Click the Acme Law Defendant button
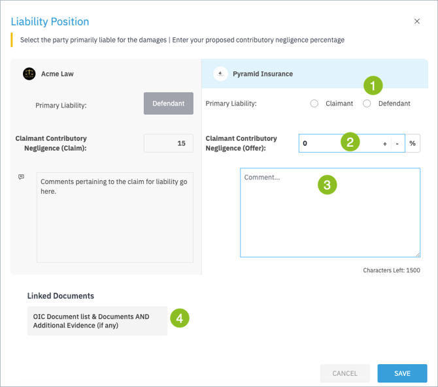The width and height of the screenshot is (438, 387). 169,104
